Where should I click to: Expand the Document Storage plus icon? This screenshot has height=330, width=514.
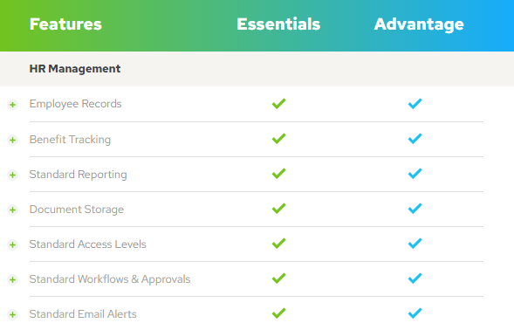point(12,210)
